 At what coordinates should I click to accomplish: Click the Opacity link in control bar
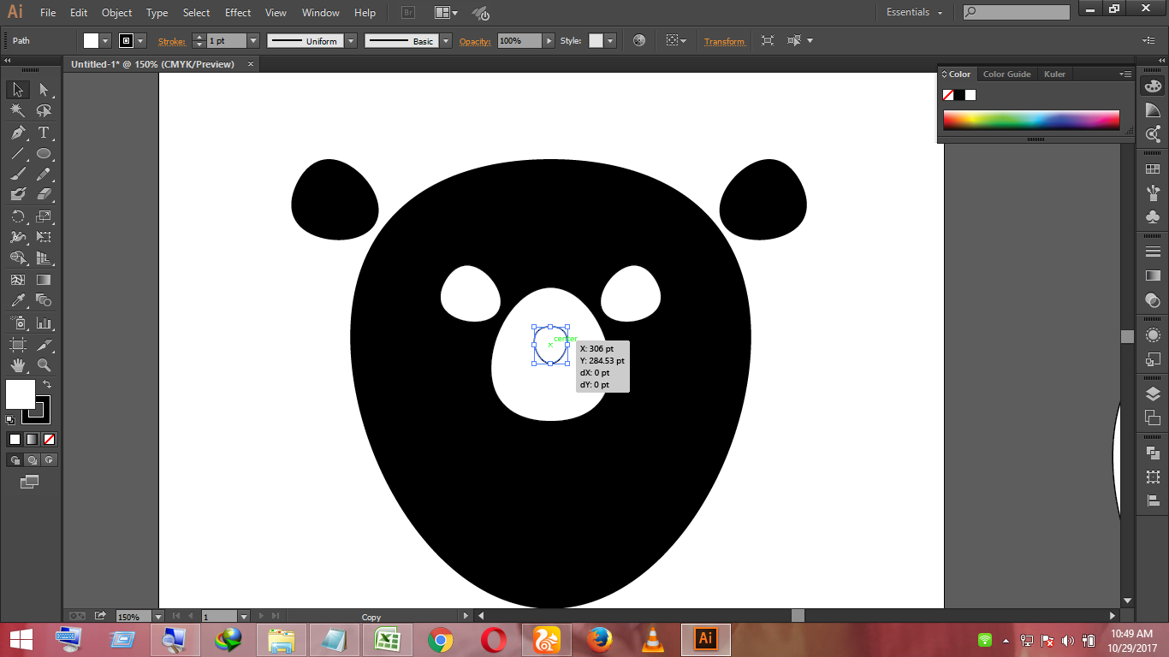tap(475, 41)
